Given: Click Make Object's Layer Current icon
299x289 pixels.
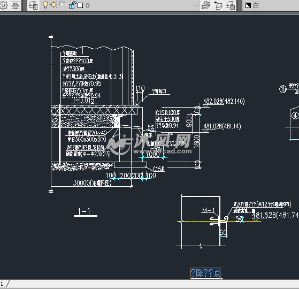Looking at the screenshot, I should (x=206, y=5).
